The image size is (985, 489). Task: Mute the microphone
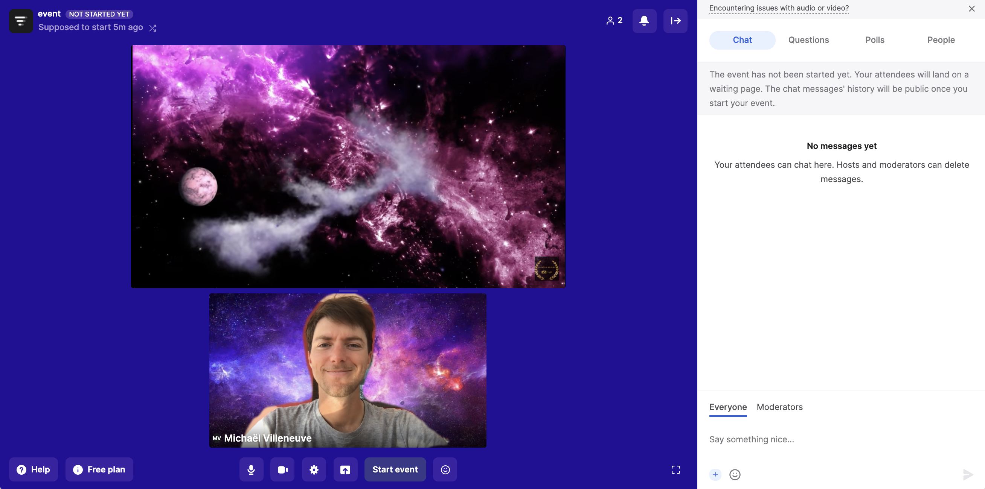(x=251, y=469)
